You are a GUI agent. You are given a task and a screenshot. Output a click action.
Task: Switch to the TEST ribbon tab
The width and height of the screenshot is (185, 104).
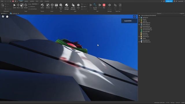pyautogui.click(x=37, y=1)
